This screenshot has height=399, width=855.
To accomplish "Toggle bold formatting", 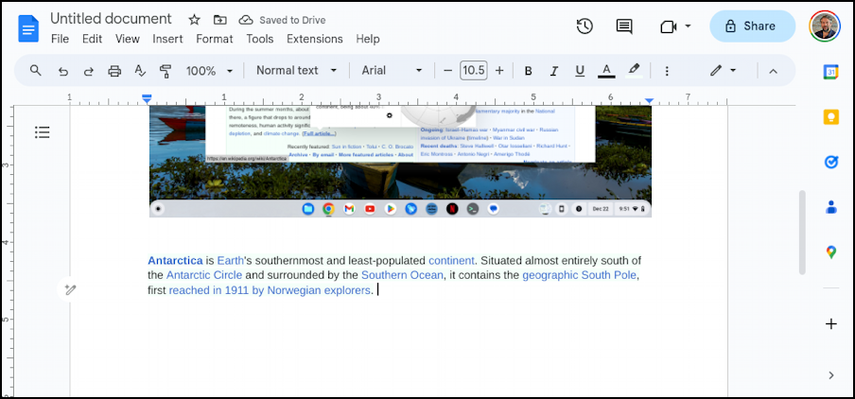I will (x=528, y=71).
